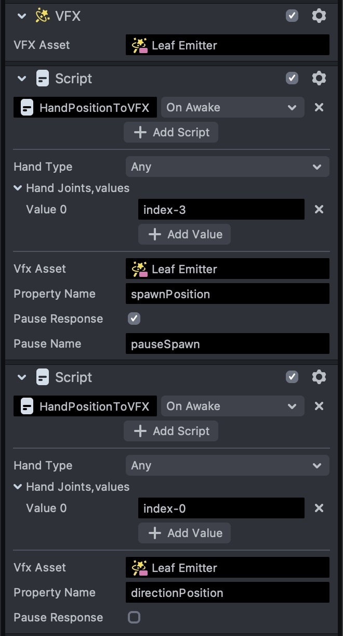Delete the index-3 joint value

pos(319,210)
